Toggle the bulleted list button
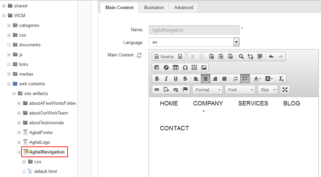Screen dimensions: 321x177 pos(245,79)
